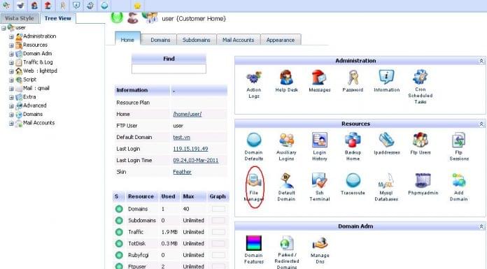Switch to the Mail Accounts tab
This screenshot has width=487, height=269.
(238, 40)
